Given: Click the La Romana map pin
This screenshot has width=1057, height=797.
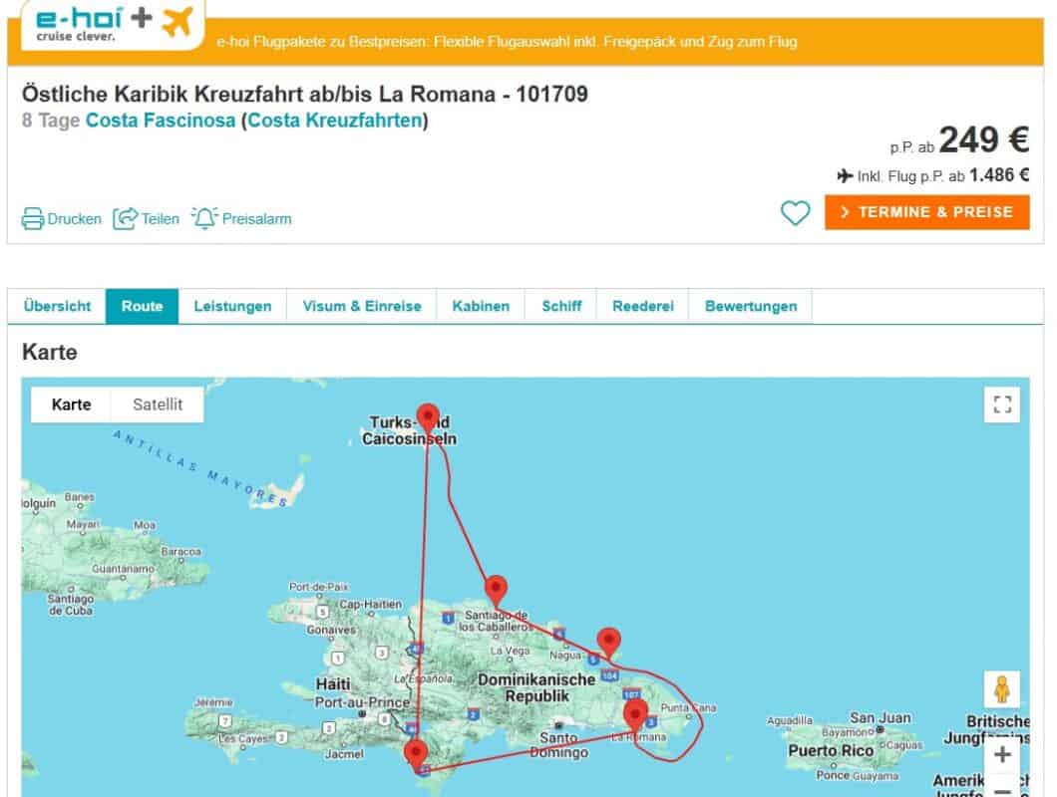Looking at the screenshot, I should point(635,715).
